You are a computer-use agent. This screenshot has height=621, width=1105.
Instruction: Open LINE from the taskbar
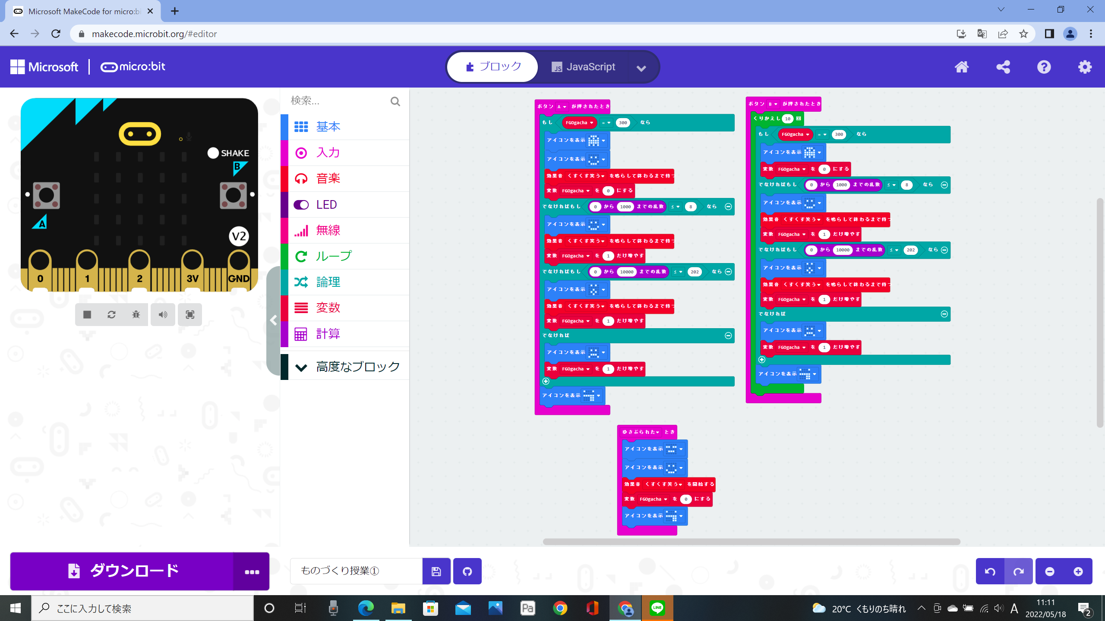pos(657,608)
